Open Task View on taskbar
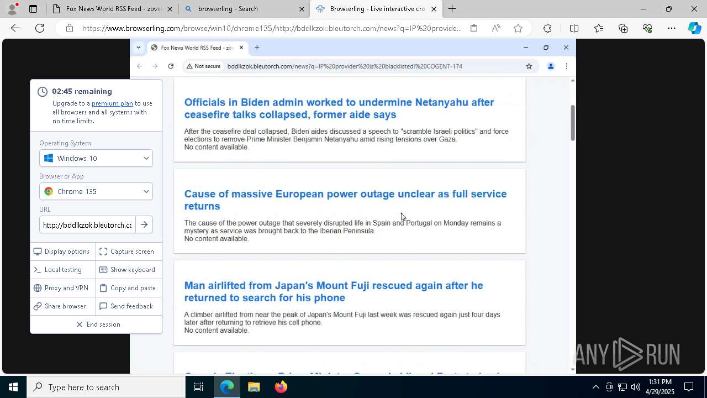Viewport: 707px width, 398px height. pyautogui.click(x=199, y=387)
